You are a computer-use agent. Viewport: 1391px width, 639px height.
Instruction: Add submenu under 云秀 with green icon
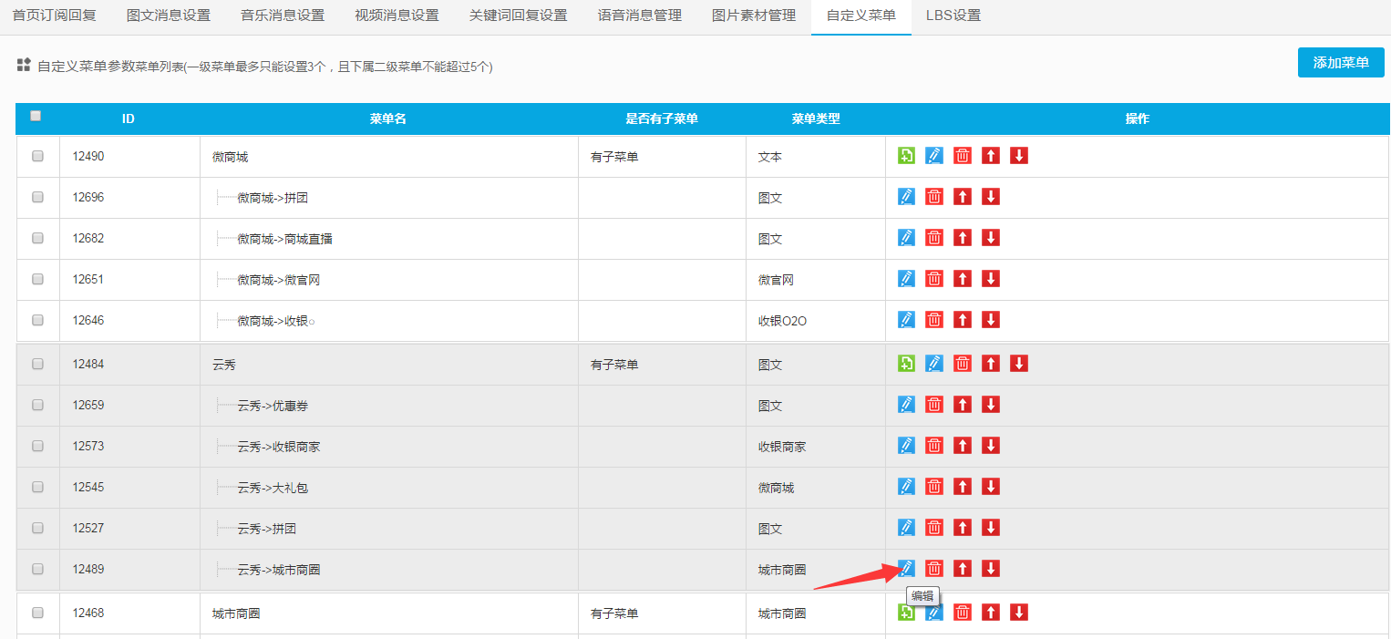(x=906, y=364)
